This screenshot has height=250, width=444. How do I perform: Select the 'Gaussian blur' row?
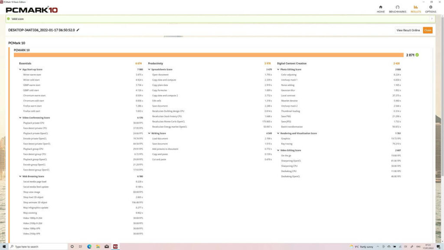coord(341,90)
